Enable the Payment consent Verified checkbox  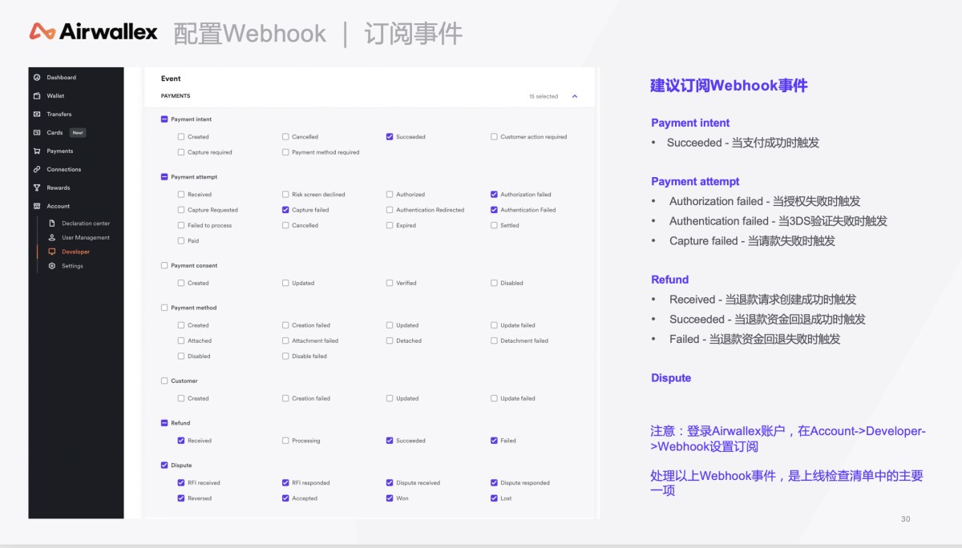(x=390, y=283)
